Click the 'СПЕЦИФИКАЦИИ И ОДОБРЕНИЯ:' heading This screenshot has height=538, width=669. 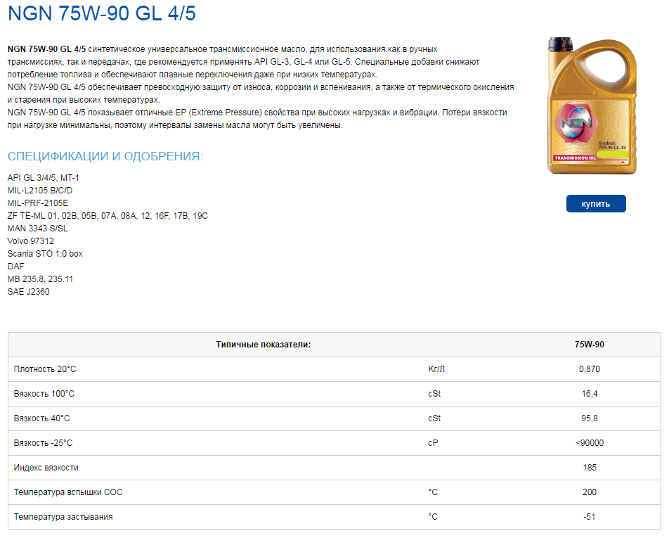(105, 156)
